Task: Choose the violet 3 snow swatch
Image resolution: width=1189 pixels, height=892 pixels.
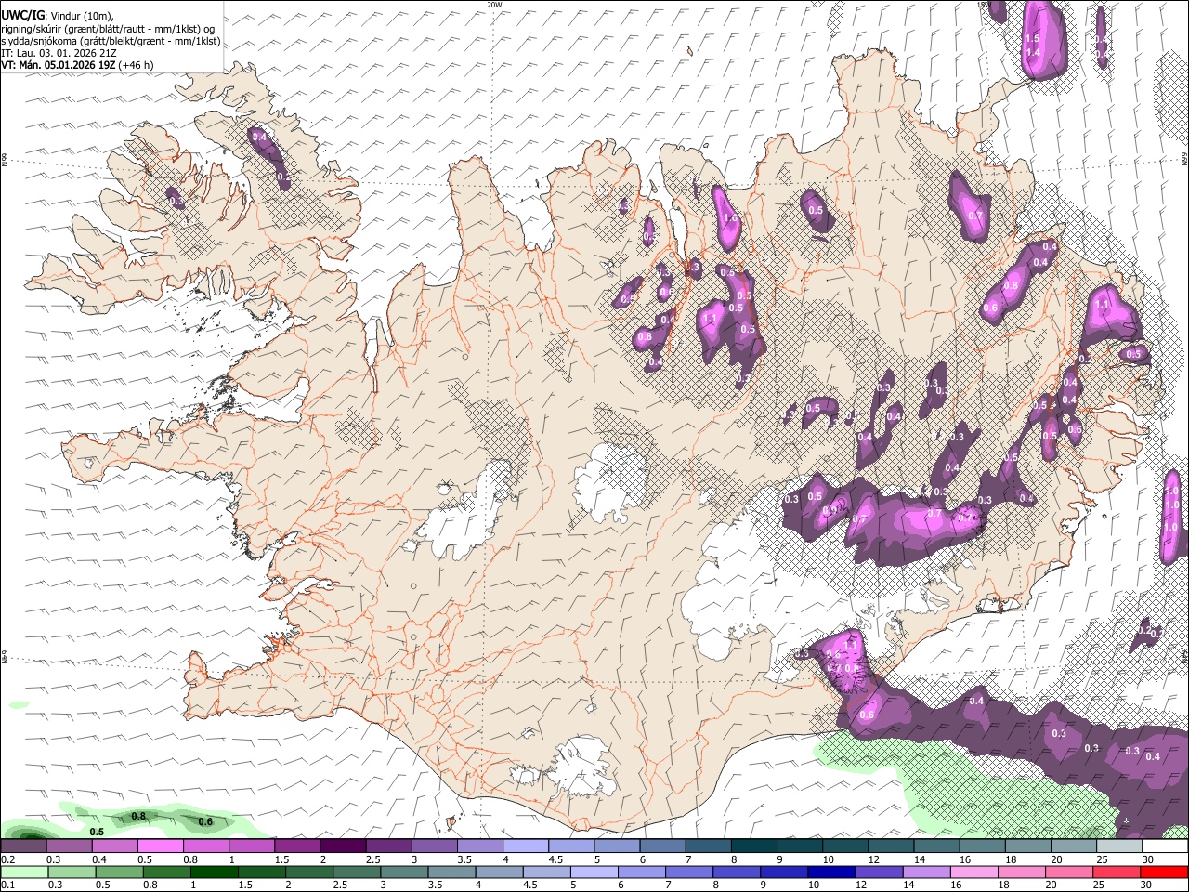Action: click(x=434, y=846)
